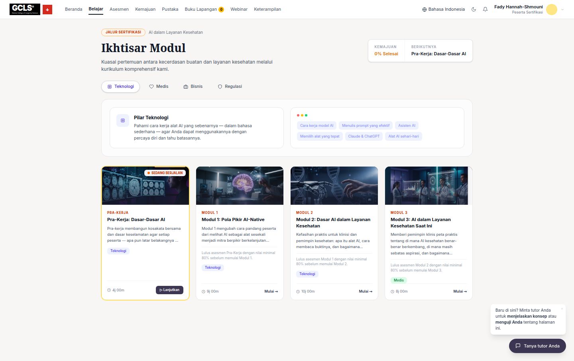Go to Webinar page
This screenshot has height=361, width=574.
(239, 9)
